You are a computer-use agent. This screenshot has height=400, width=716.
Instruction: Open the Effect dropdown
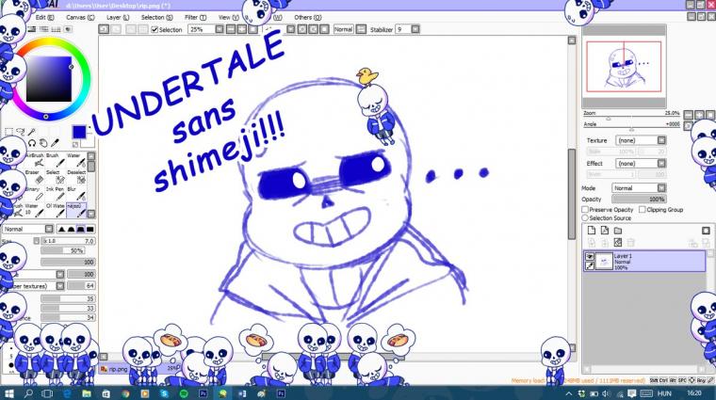coord(641,163)
